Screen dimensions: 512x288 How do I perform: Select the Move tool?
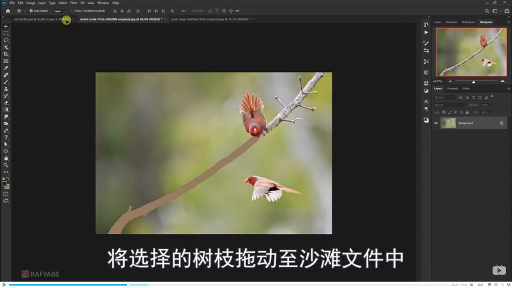coord(6,26)
